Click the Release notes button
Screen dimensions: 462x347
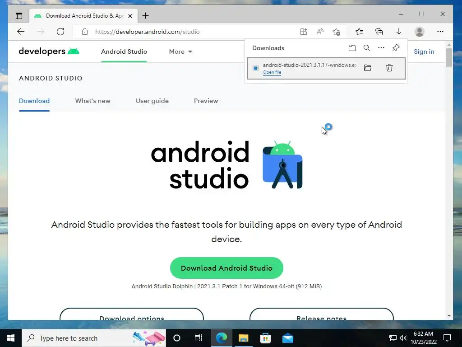[x=321, y=314]
